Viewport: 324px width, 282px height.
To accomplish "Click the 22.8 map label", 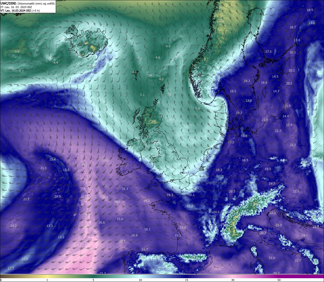I will tap(263, 233).
